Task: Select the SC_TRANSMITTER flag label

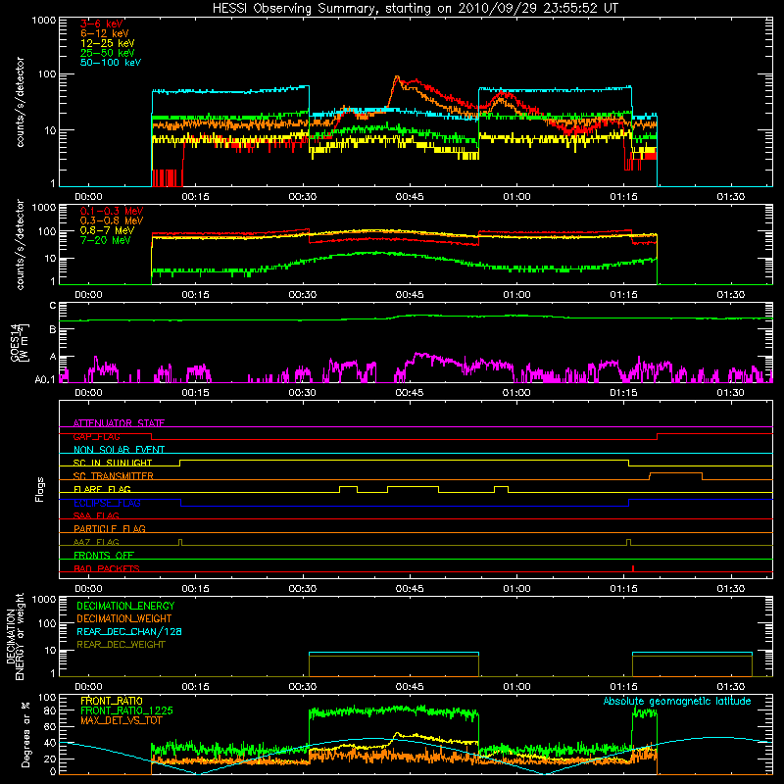Action: (x=114, y=476)
